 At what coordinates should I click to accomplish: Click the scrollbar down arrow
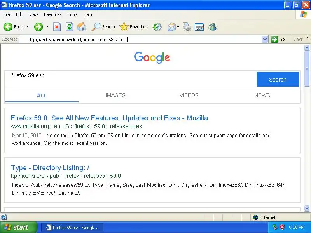click(307, 208)
